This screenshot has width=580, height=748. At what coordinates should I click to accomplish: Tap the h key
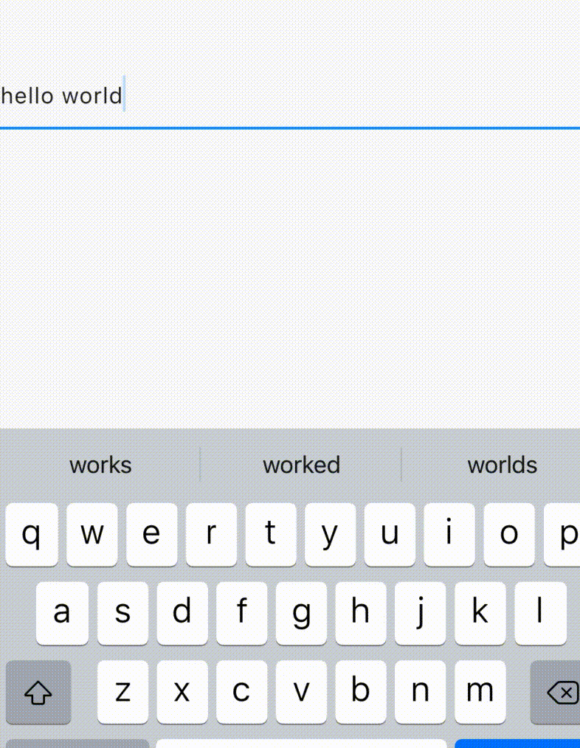click(361, 613)
